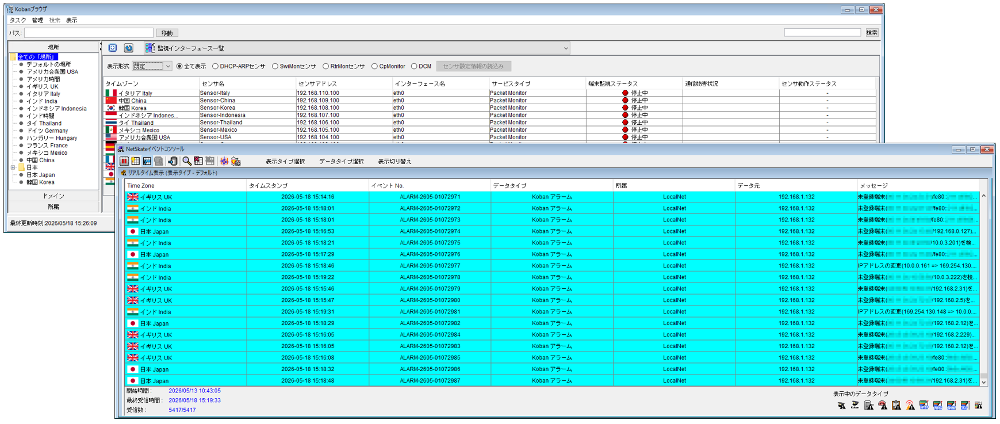Select the SwiMonセンサ radio button
The height and width of the screenshot is (424, 1000).
pyautogui.click(x=275, y=66)
